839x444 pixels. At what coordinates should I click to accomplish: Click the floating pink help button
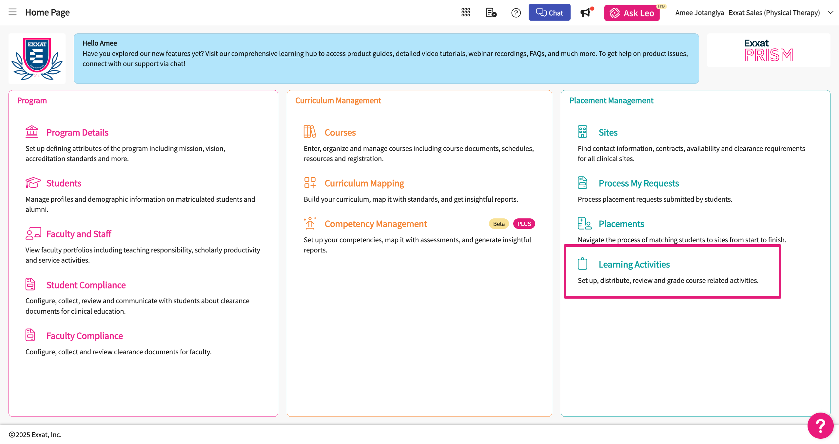(x=820, y=425)
